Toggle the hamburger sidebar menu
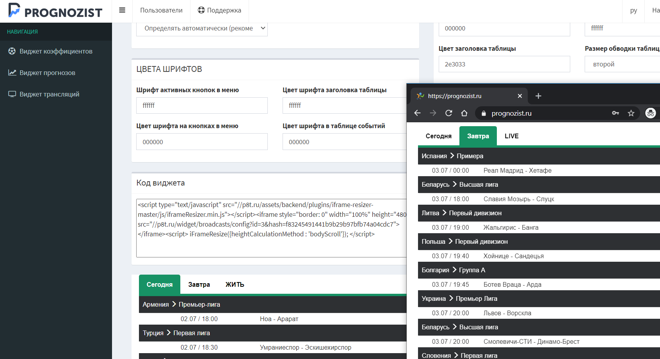 click(x=122, y=10)
